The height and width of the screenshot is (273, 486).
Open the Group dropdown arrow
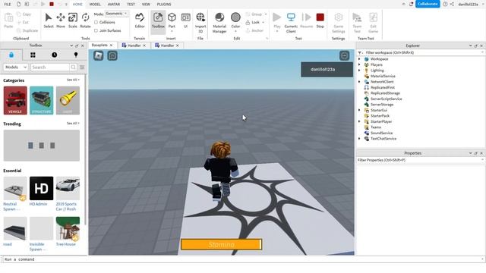[265, 14]
